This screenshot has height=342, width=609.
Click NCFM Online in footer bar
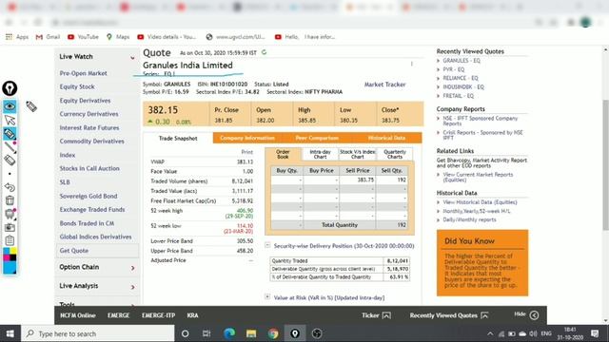click(x=78, y=315)
